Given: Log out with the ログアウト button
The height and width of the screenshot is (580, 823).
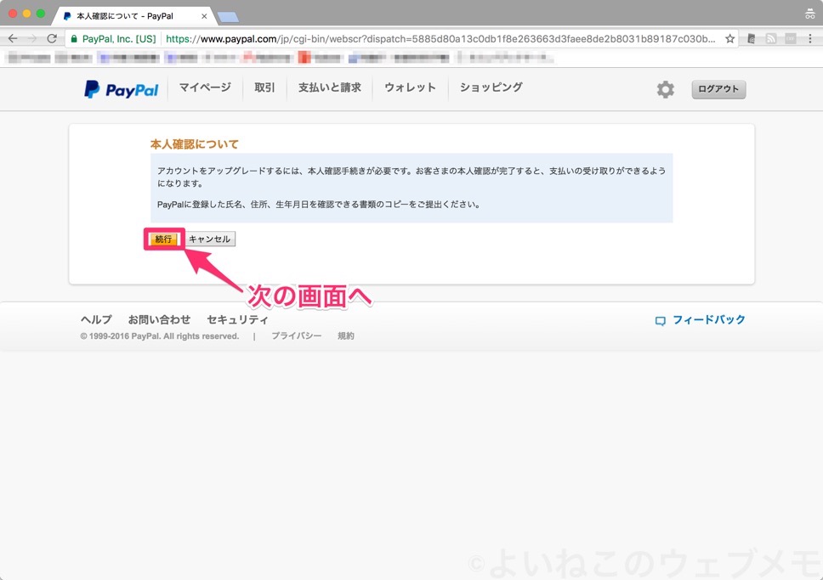Looking at the screenshot, I should (x=718, y=88).
